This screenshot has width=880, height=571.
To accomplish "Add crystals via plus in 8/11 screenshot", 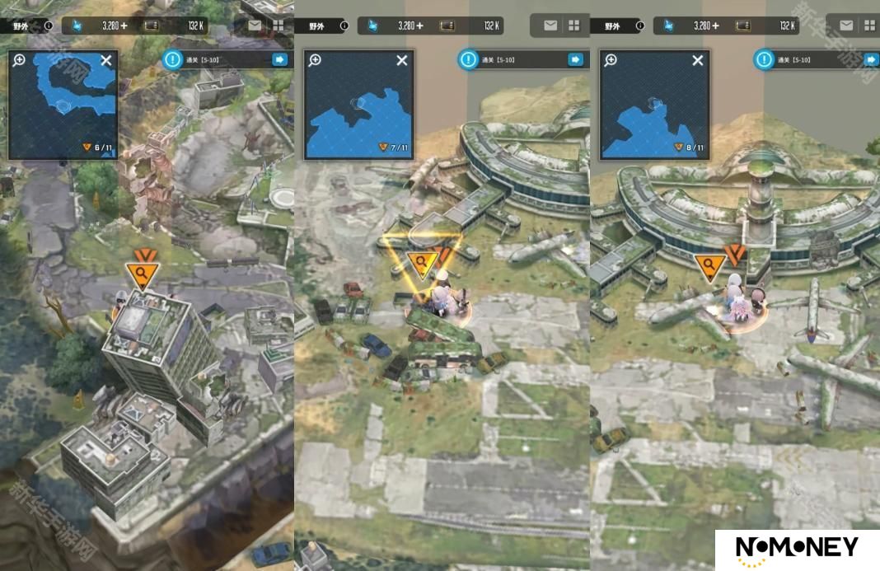I will tap(715, 26).
